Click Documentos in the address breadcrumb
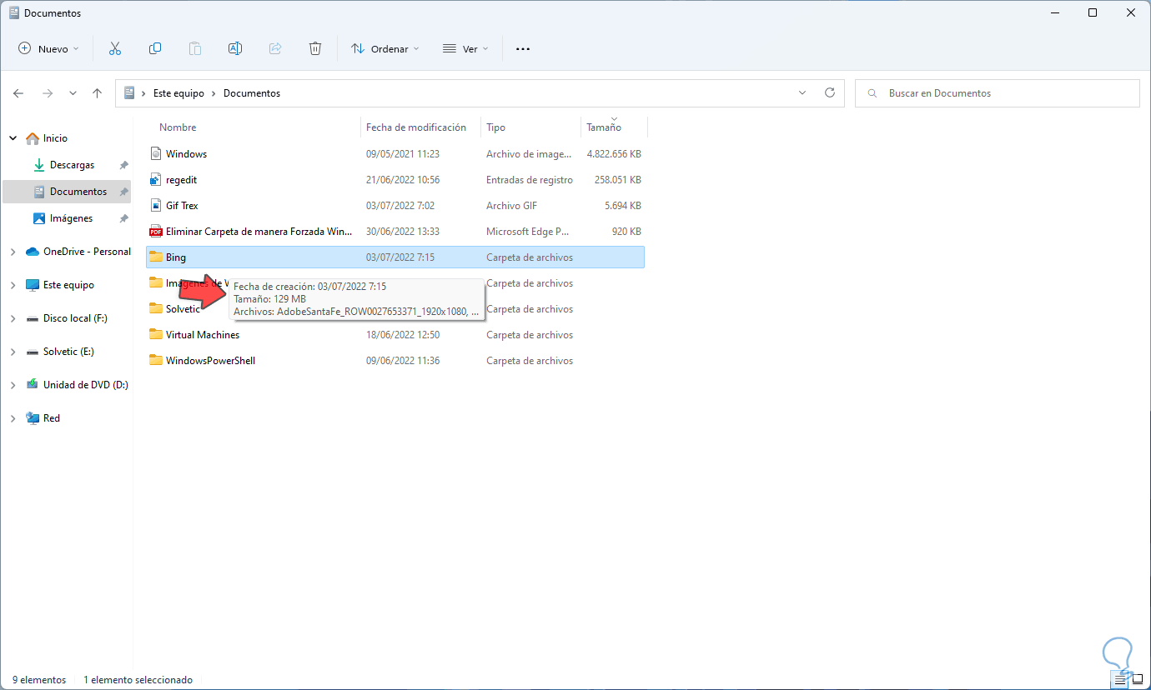This screenshot has width=1151, height=690. (x=252, y=93)
